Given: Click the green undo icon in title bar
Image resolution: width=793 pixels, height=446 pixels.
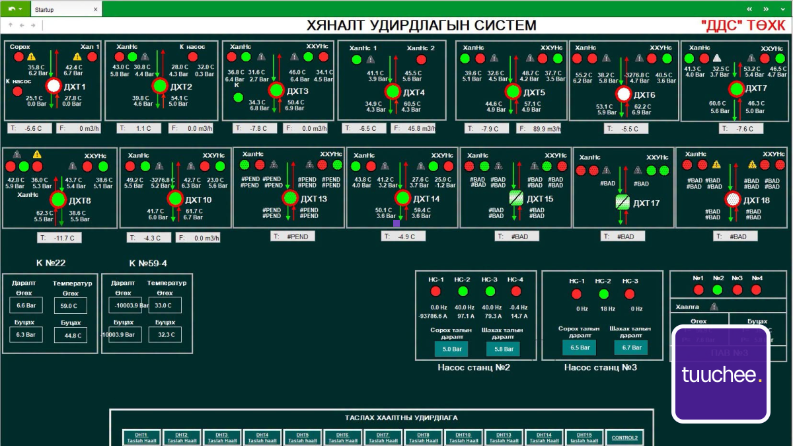Looking at the screenshot, I should coord(12,9).
